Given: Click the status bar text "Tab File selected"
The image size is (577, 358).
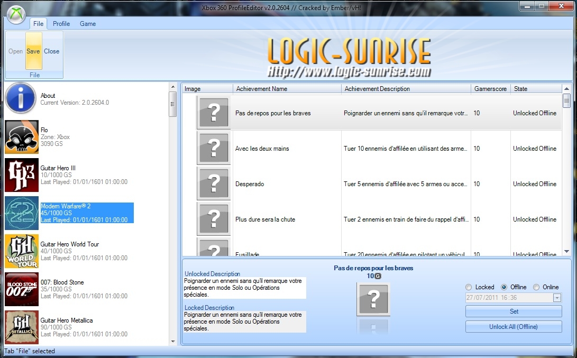Looking at the screenshot, I should [30, 351].
